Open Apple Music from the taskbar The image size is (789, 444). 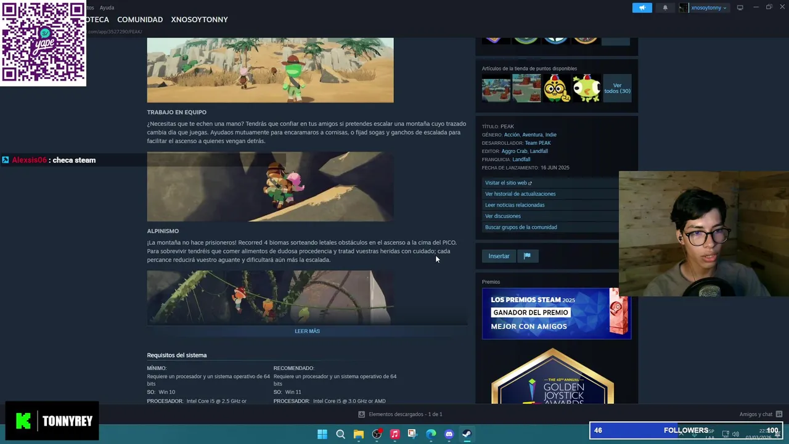pos(394,434)
